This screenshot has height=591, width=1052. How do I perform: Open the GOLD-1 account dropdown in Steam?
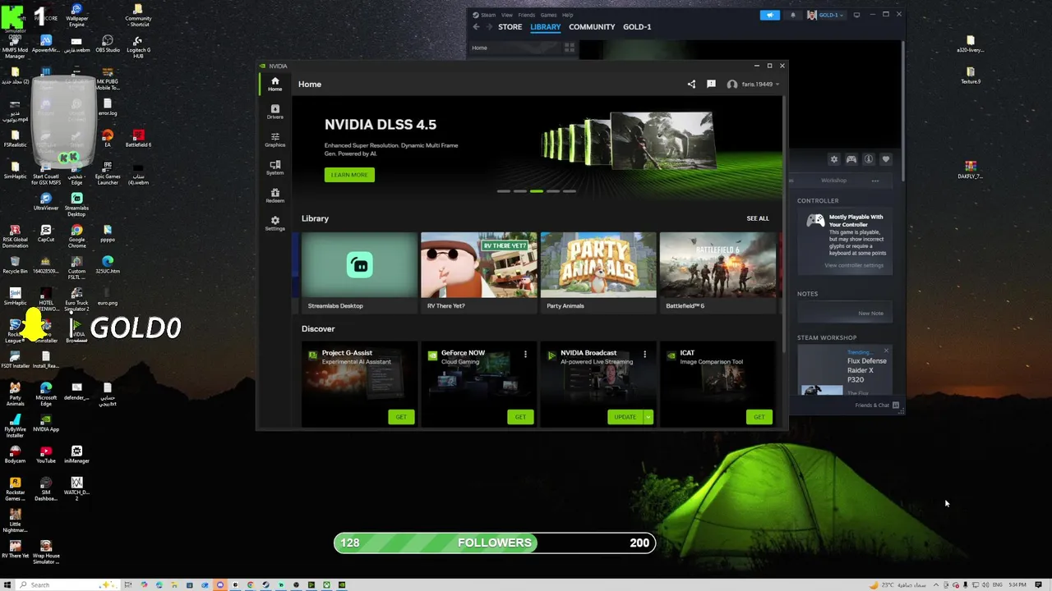(825, 15)
